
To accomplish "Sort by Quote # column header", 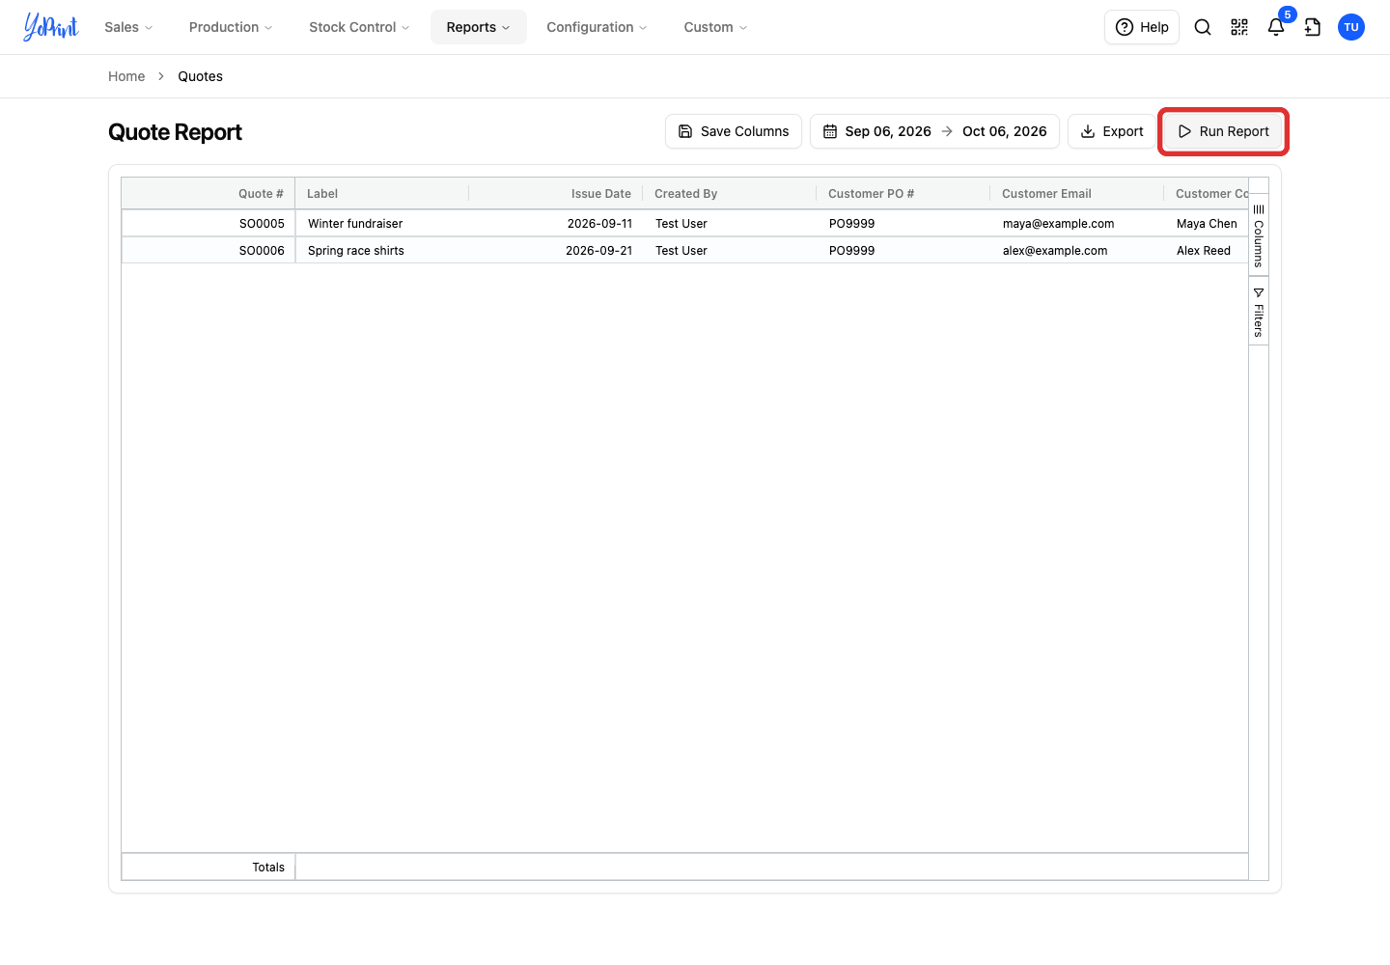I will pyautogui.click(x=208, y=194).
